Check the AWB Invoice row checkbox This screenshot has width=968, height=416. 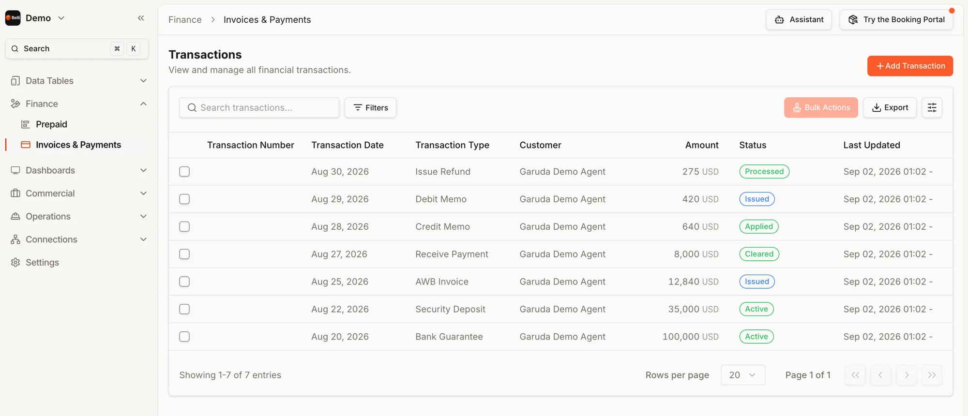[184, 282]
